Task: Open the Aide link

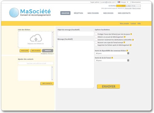Action: (139, 23)
